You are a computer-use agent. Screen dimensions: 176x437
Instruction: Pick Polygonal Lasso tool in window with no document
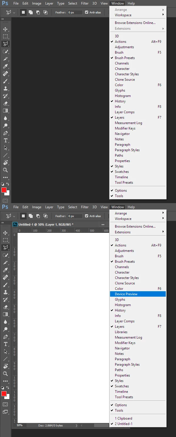pos(5,44)
